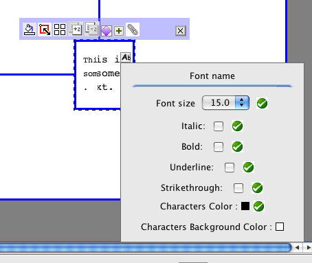Click the 'Strikethrough:' label
This screenshot has height=263, width=312.
pos(192,187)
